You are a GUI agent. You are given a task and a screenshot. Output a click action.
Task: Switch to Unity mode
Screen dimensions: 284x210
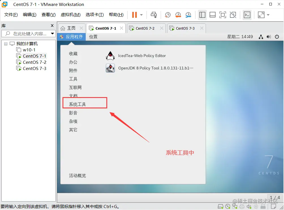(x=233, y=15)
